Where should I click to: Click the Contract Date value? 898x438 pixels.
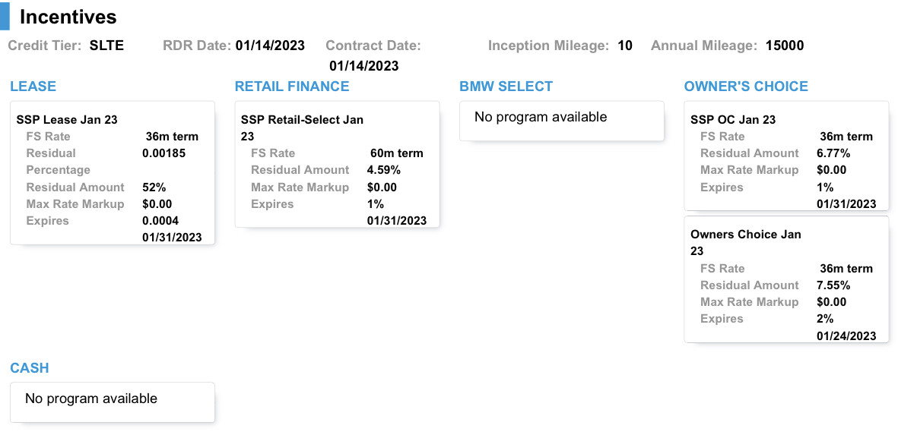tap(363, 66)
